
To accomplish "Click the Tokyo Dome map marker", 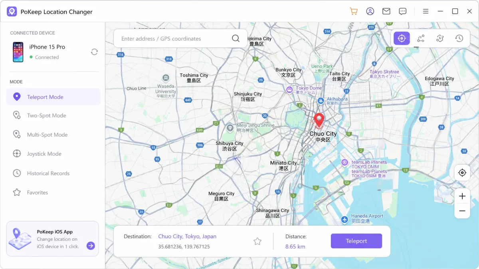I will (x=289, y=90).
